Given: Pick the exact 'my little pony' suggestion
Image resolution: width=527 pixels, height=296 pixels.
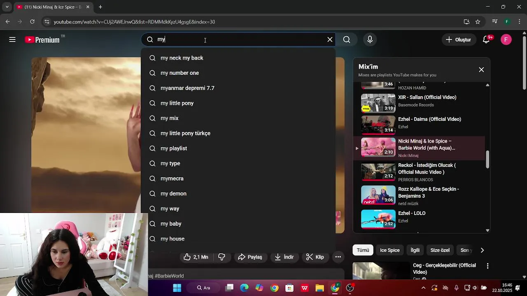Looking at the screenshot, I should pos(238,103).
